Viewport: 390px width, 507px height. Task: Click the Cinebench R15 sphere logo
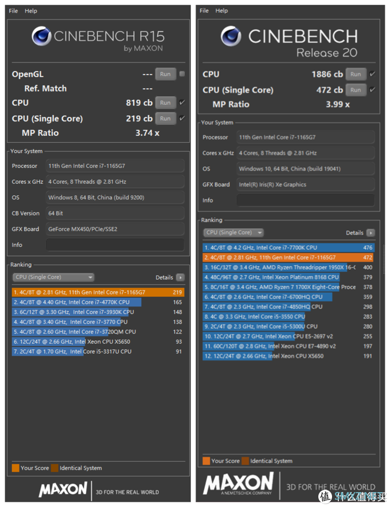click(x=41, y=36)
